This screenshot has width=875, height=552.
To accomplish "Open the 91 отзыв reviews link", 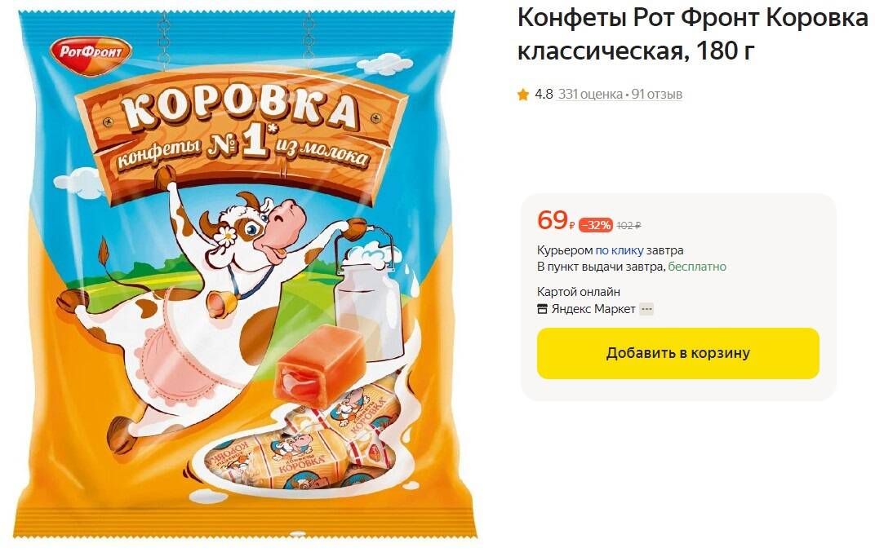I will 657,95.
